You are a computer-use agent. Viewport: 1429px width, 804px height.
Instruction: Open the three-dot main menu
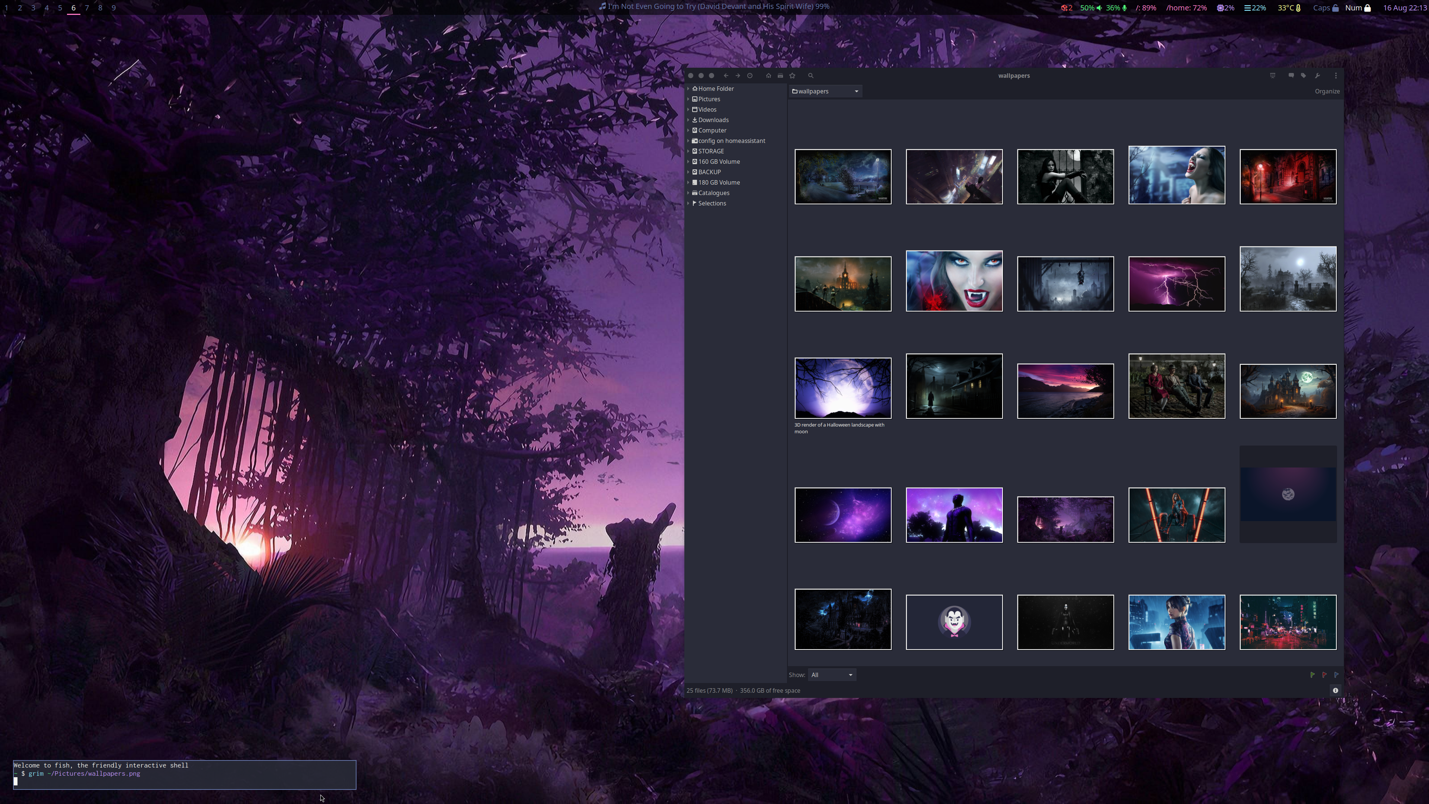(x=1336, y=76)
